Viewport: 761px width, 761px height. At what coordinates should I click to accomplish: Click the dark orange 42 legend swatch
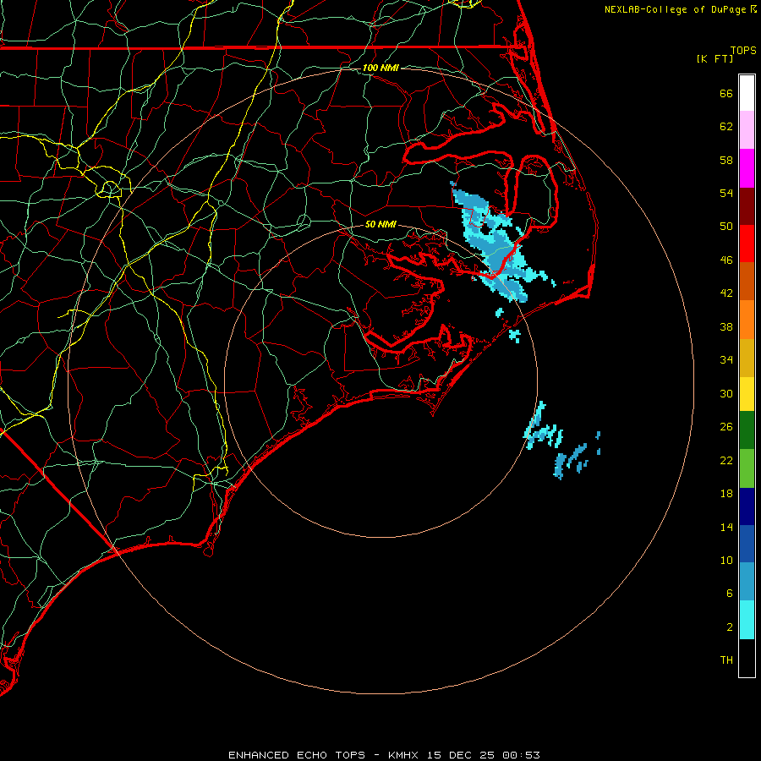(747, 282)
